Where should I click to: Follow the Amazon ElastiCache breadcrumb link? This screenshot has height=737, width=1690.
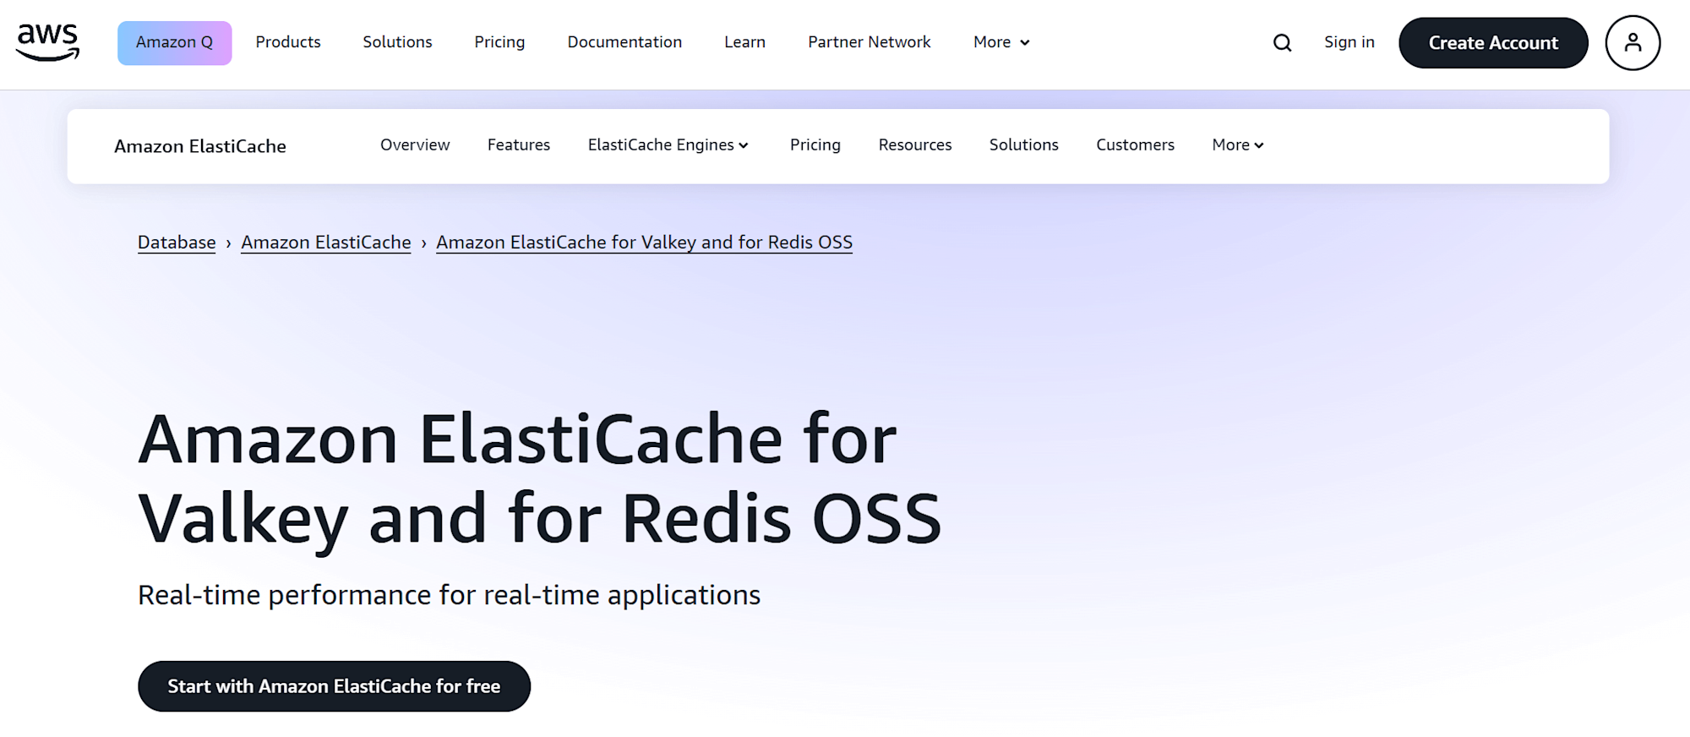coord(326,243)
